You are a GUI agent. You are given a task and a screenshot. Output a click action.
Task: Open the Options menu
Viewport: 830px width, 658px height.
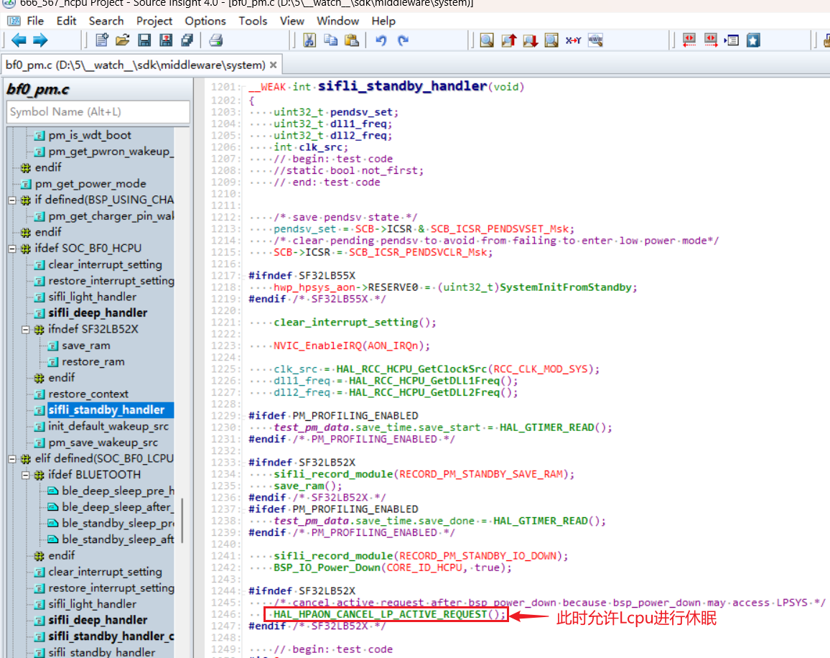pyautogui.click(x=205, y=22)
